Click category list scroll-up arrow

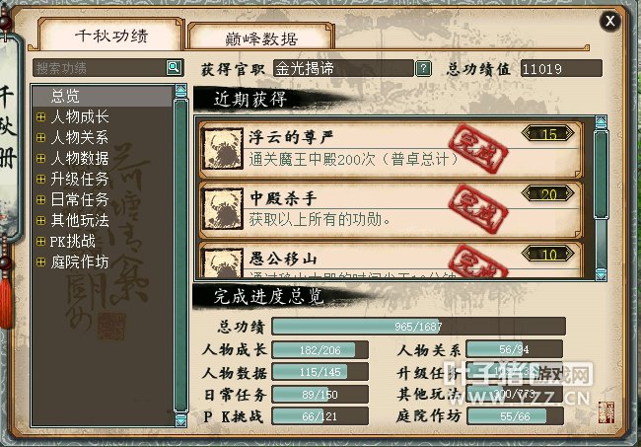coord(180,91)
